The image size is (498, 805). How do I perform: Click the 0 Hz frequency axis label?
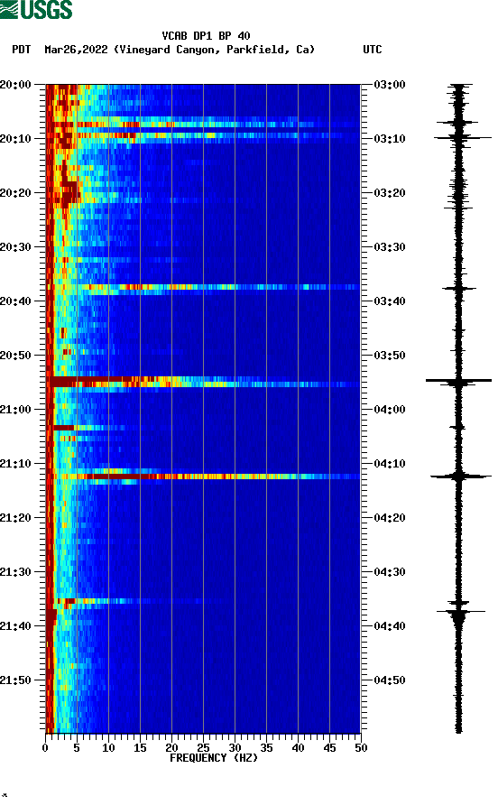pos(45,748)
